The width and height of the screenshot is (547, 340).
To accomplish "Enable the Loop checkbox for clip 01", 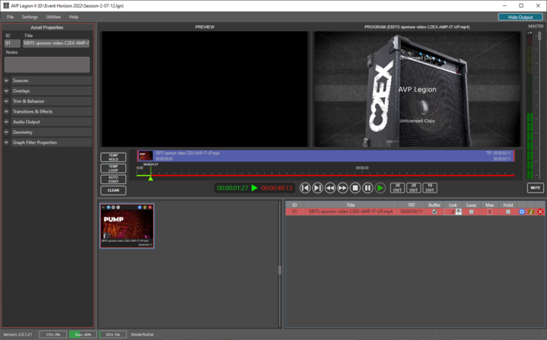I will click(x=471, y=211).
